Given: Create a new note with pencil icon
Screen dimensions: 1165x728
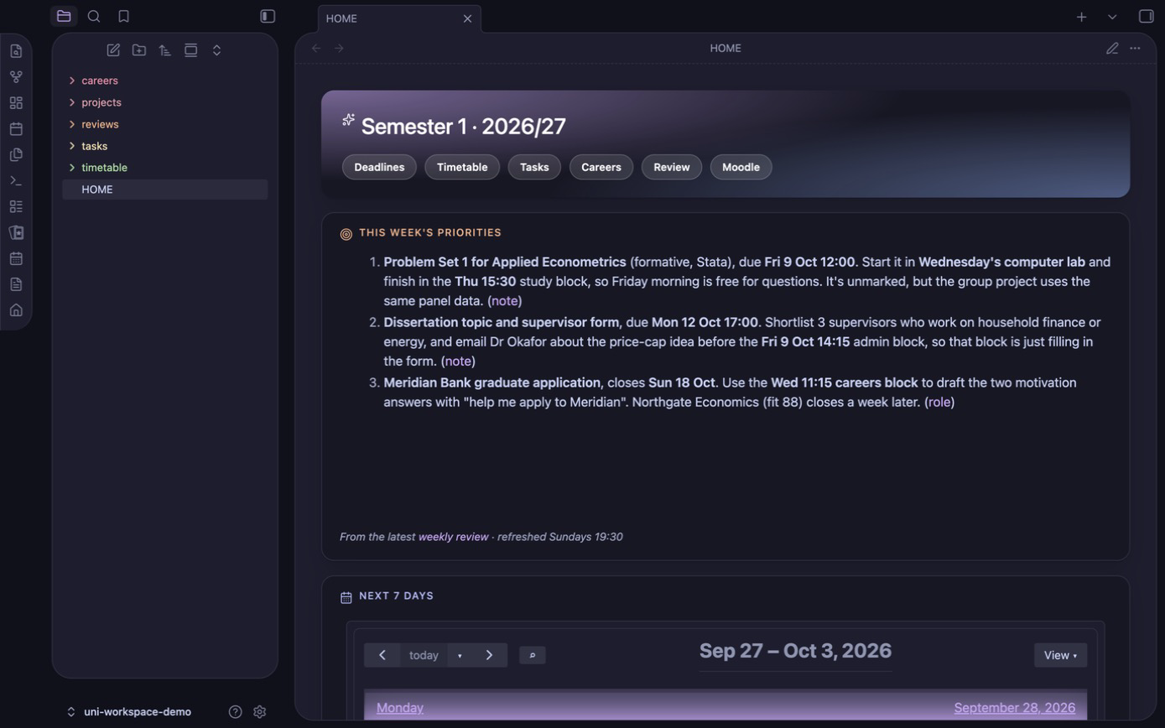Looking at the screenshot, I should [113, 50].
